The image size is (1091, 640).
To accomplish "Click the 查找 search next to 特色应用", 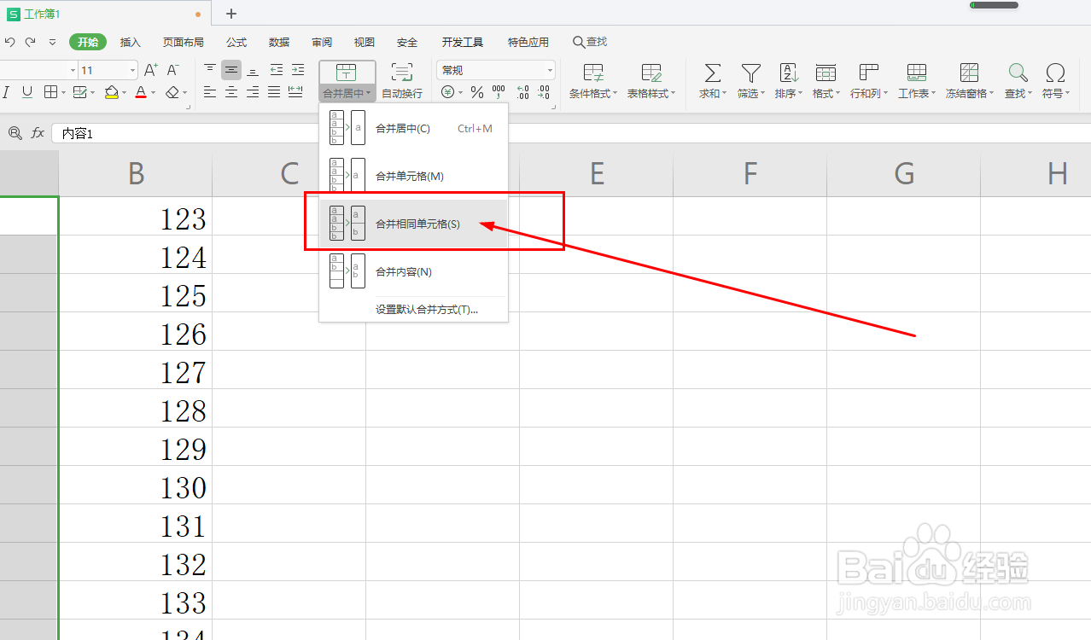I will click(x=590, y=42).
